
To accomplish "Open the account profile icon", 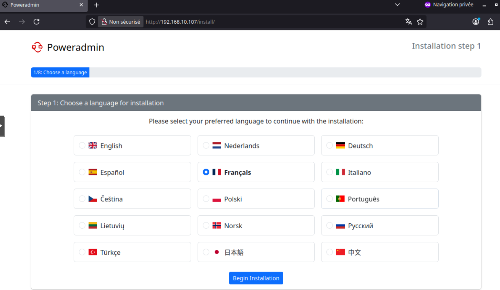I will pos(475,22).
